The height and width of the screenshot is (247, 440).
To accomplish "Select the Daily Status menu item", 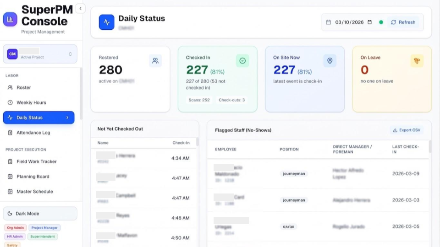I will 38,118.
